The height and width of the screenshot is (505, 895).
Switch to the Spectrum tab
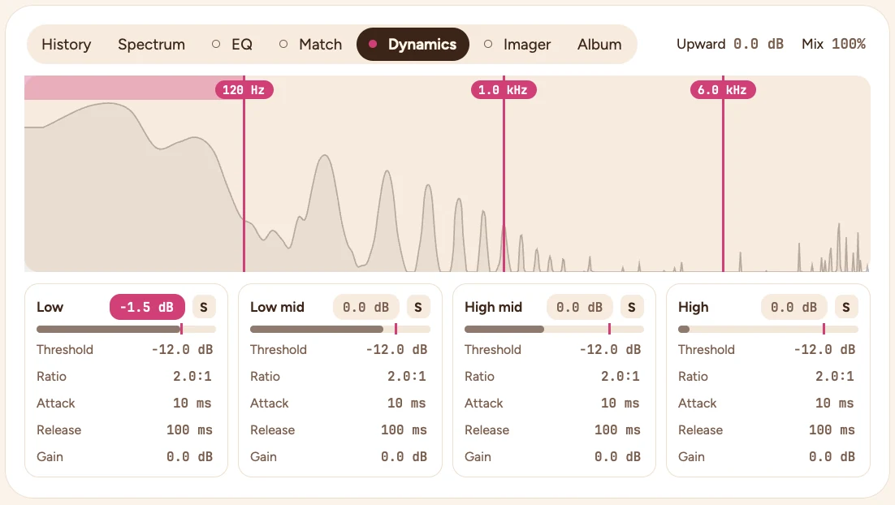pyautogui.click(x=151, y=45)
